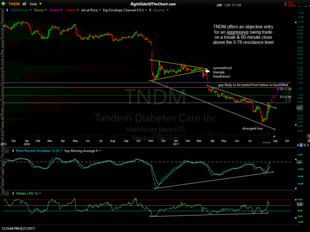Screen dimensions: 310x232
Task: Click the up-down arrows before TNDM Daily
Action: (x=7, y=10)
